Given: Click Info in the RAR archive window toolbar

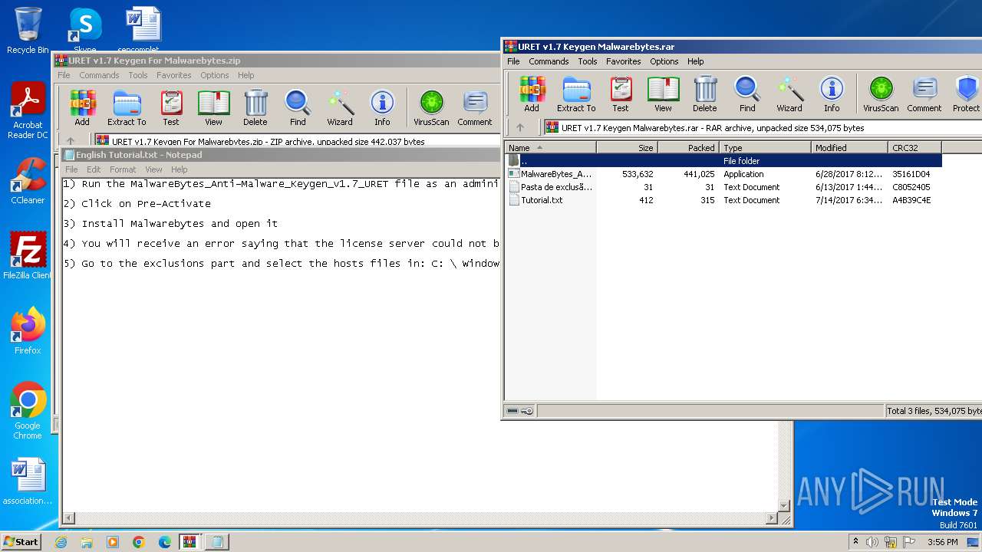Looking at the screenshot, I should (x=832, y=94).
